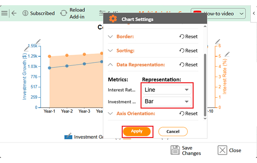
Task: Expand the Border section
Action: (110, 36)
